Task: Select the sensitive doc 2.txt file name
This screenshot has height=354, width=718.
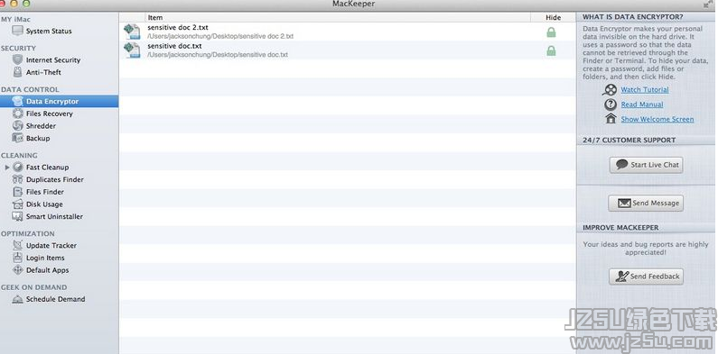Action: (178, 27)
